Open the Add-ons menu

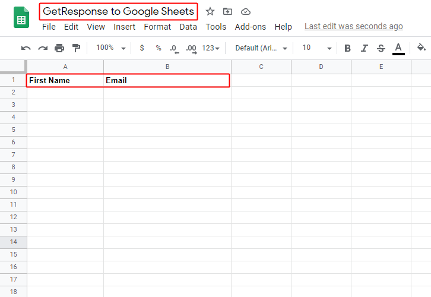coord(251,27)
